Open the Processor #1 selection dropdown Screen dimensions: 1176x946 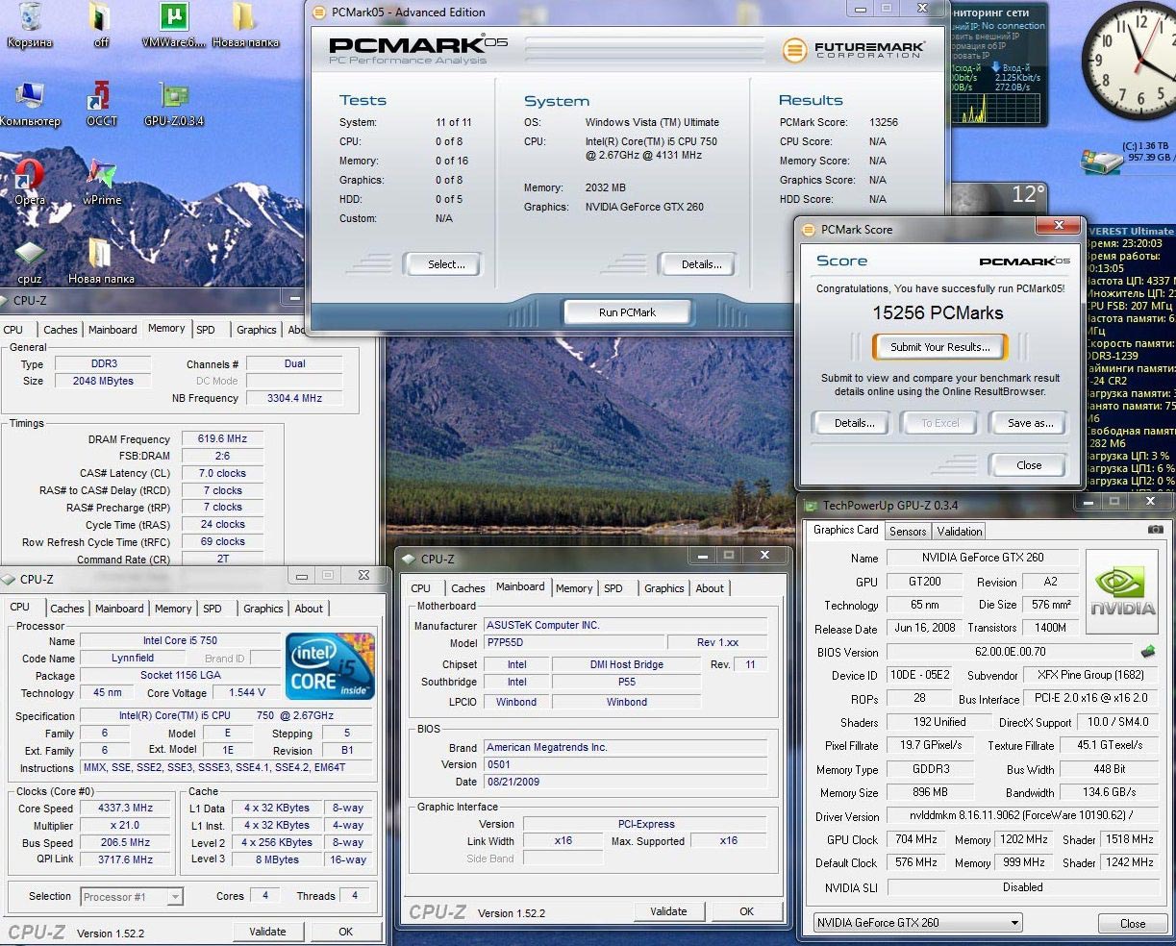132,897
